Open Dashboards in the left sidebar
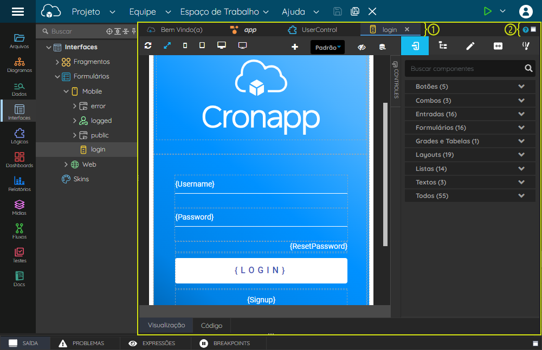This screenshot has height=350, width=542. (x=20, y=160)
